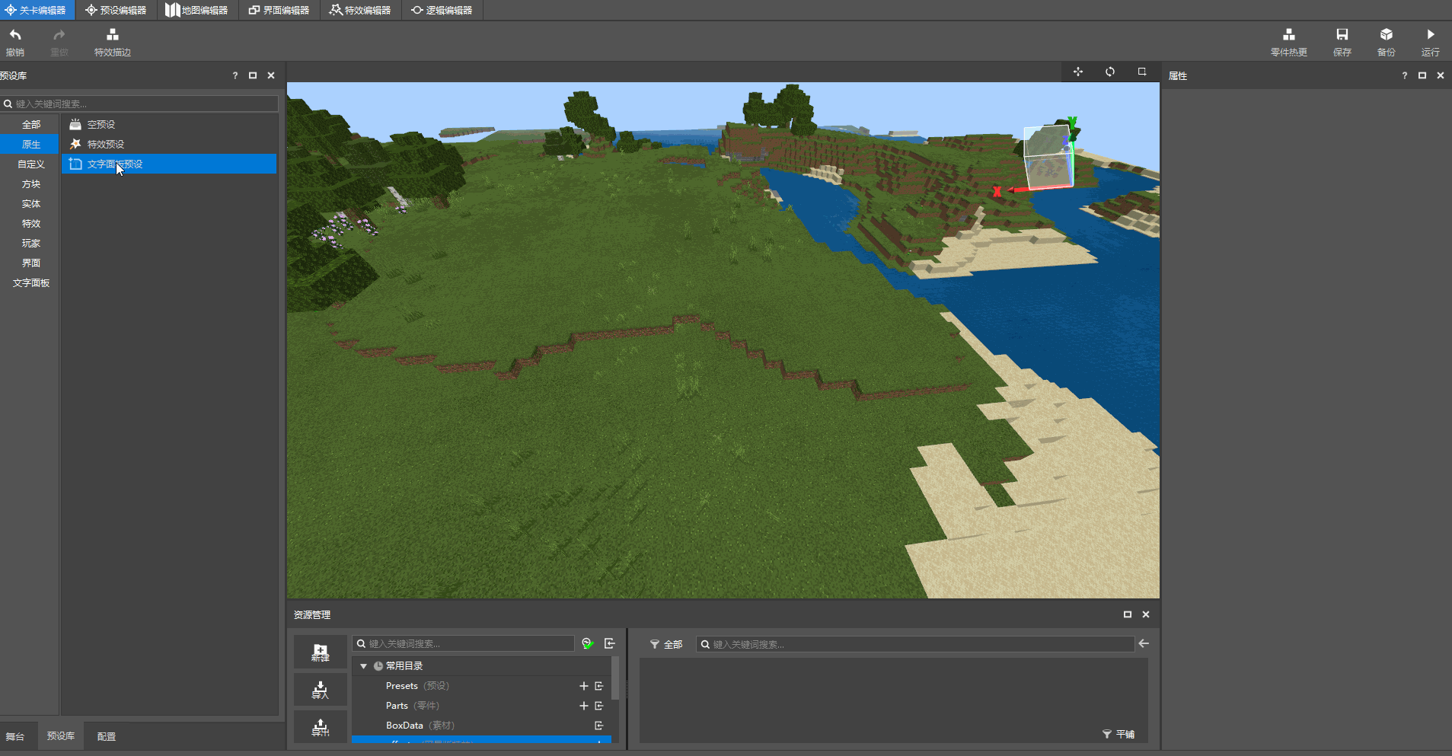Click the resource tree vertical scrollbar
The height and width of the screenshot is (756, 1452).
pyautogui.click(x=615, y=678)
